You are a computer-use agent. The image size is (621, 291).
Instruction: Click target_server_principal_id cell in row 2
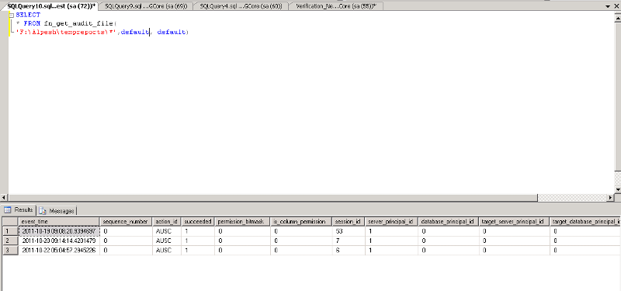(x=514, y=241)
